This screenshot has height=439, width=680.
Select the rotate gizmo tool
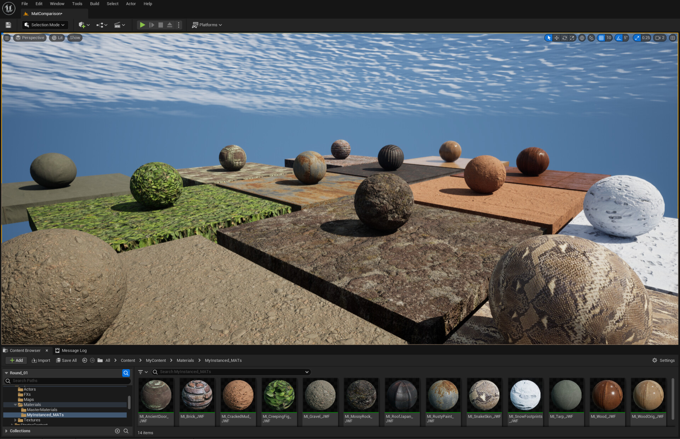(564, 38)
